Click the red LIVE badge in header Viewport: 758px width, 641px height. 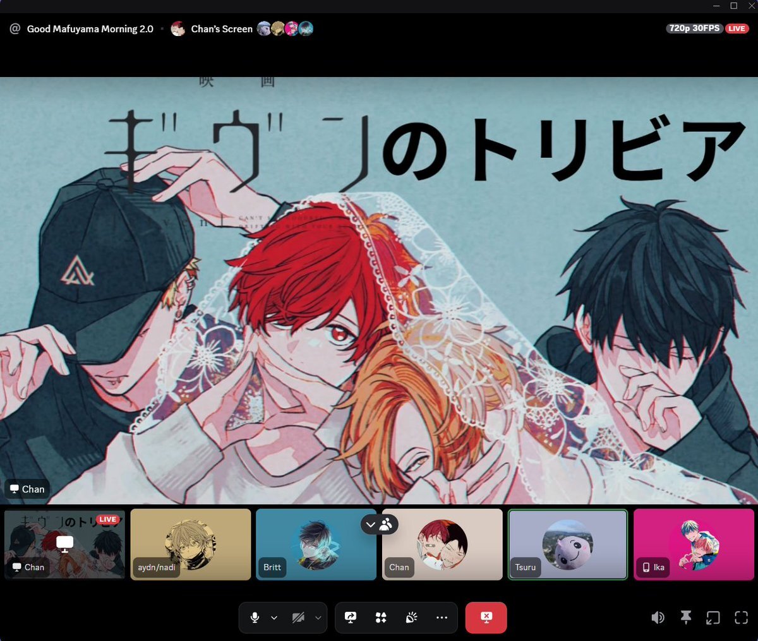(x=737, y=28)
